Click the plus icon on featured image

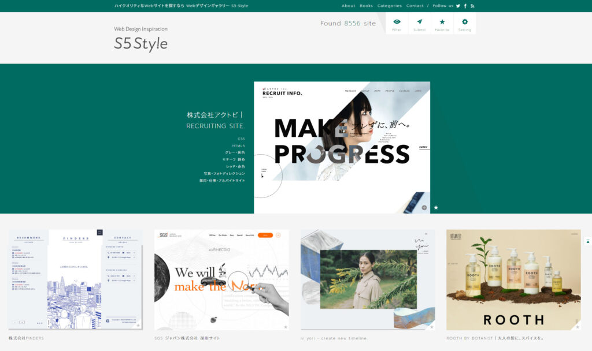[x=424, y=207]
